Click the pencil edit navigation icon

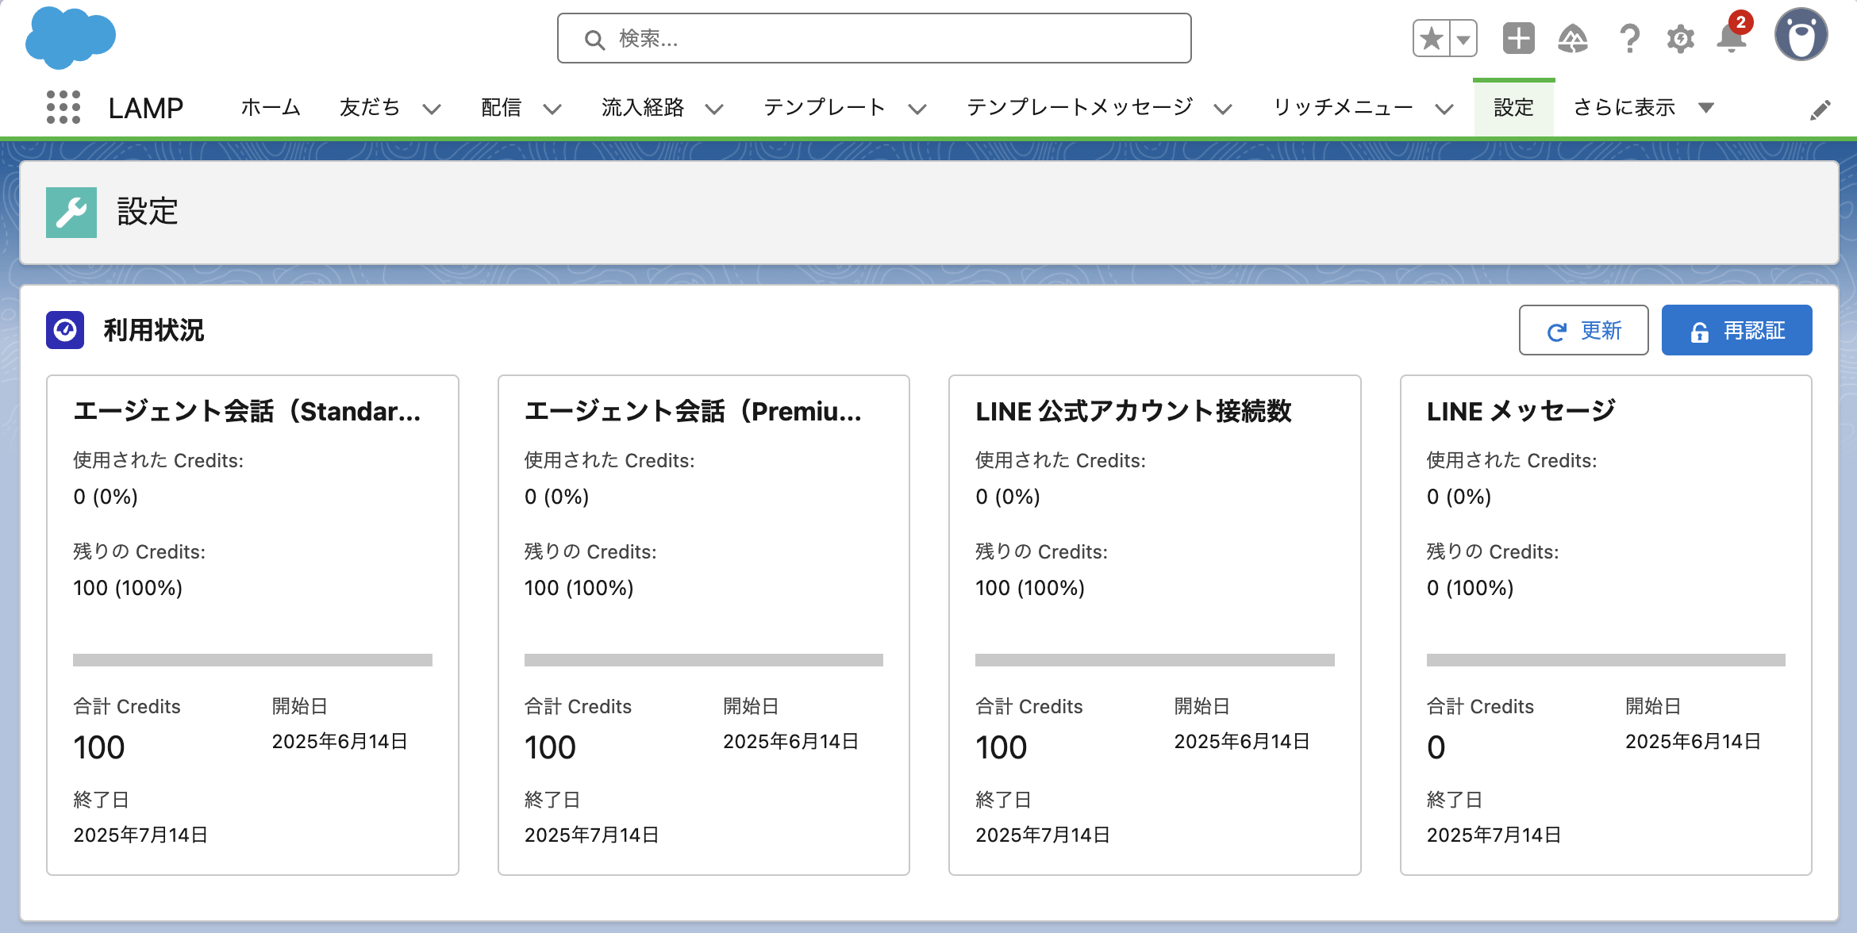coord(1820,110)
